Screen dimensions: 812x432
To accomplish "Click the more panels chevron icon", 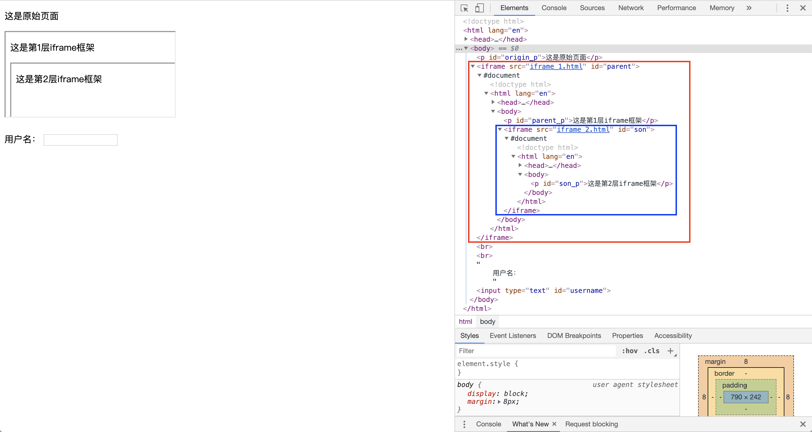I will [750, 8].
